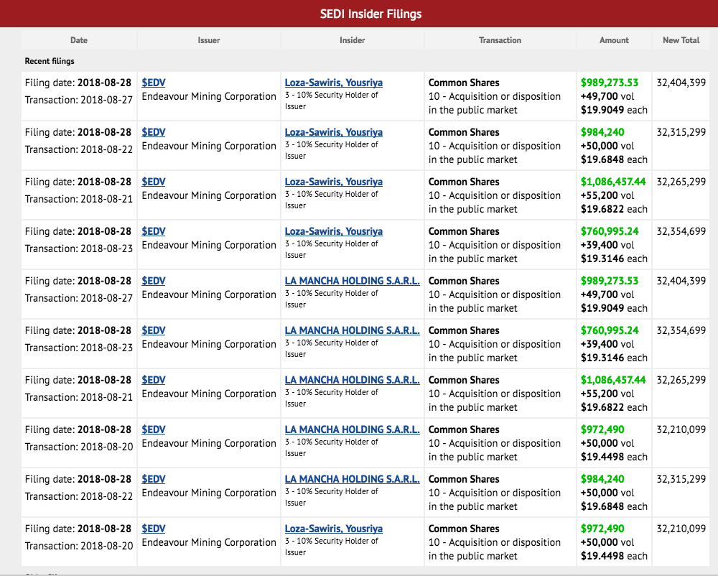Open Loza-Sawiris, Yousriya link for 2018-08-27 transaction

coord(334,83)
